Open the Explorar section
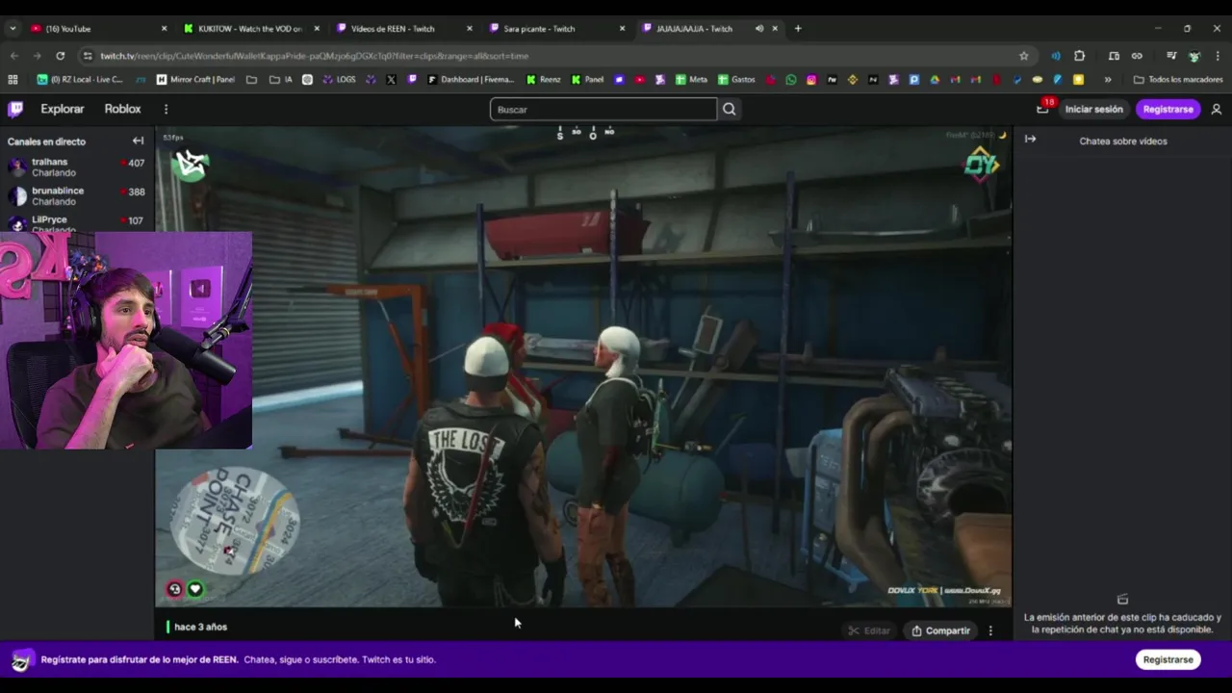Screen dimensions: 1232x693 tap(62, 109)
